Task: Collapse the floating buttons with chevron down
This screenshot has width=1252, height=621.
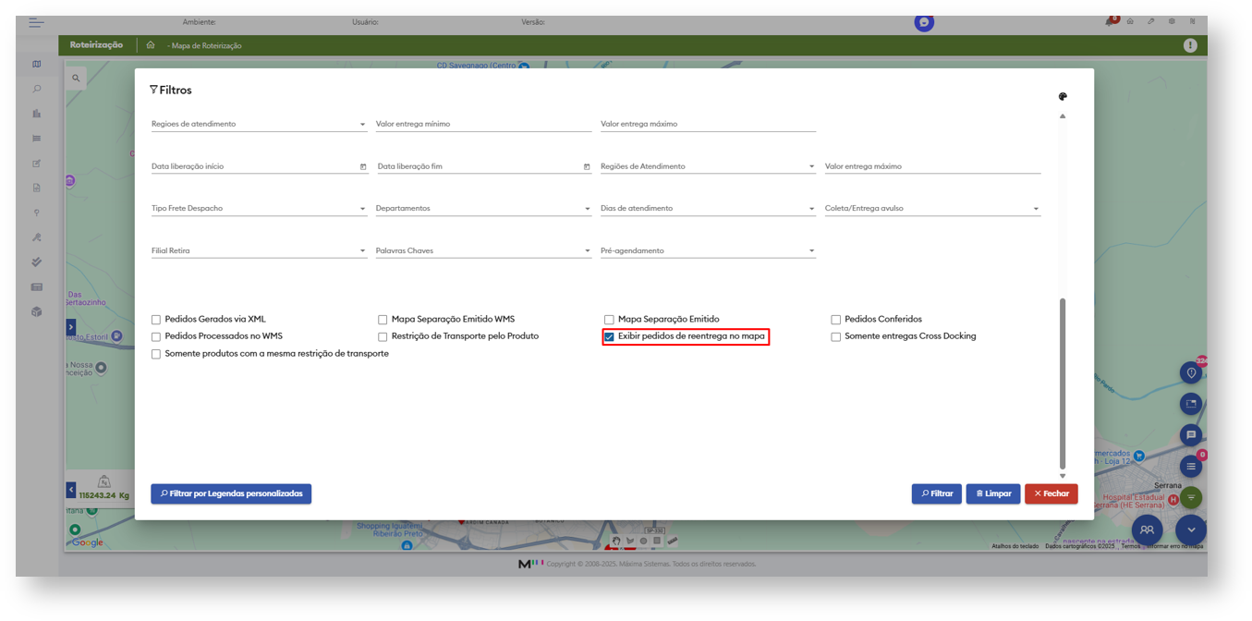Action: point(1191,530)
